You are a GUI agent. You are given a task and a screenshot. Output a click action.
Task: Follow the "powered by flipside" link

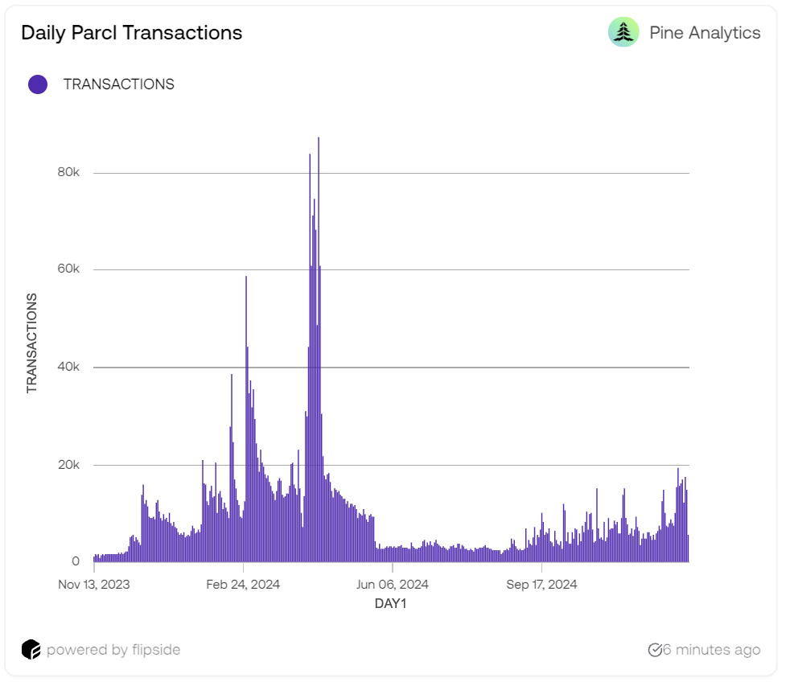coord(113,649)
